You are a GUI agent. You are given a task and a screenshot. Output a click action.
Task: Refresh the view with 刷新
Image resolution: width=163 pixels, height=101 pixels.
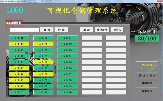pos(86,30)
